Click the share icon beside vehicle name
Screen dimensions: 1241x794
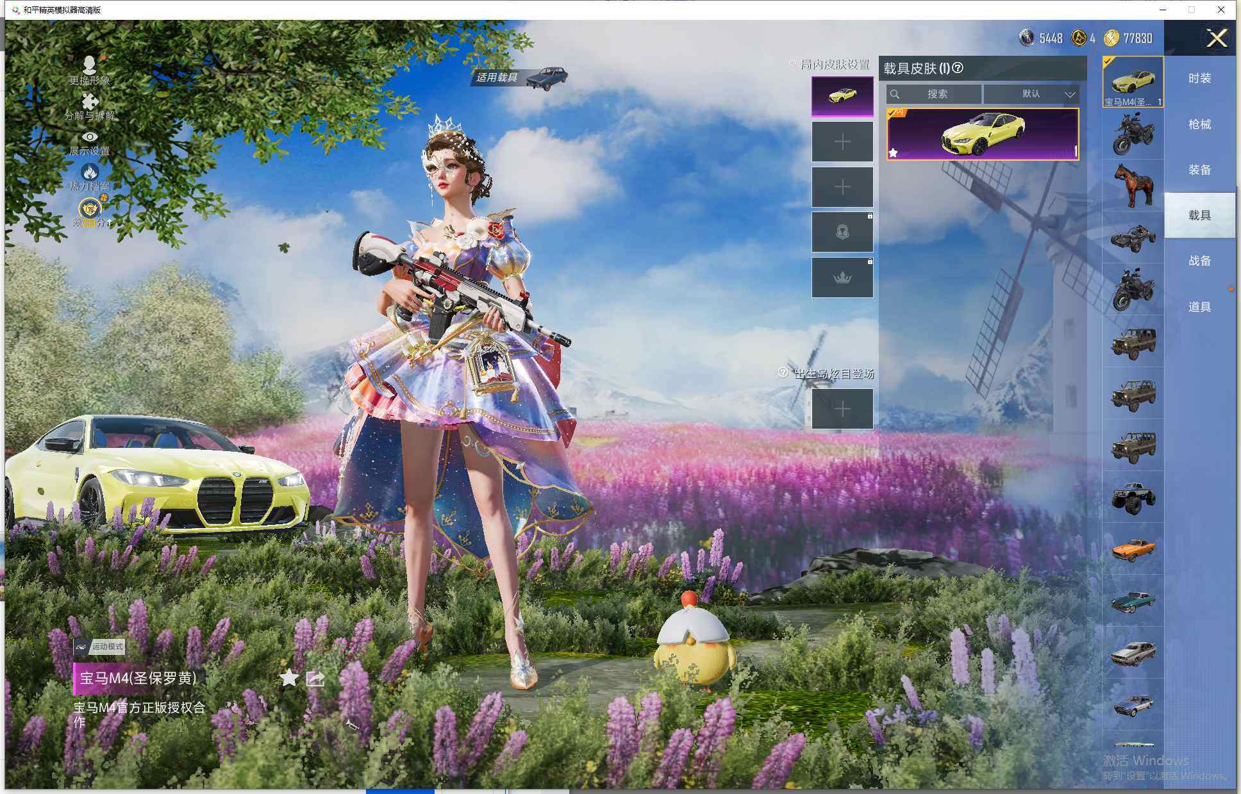(315, 678)
